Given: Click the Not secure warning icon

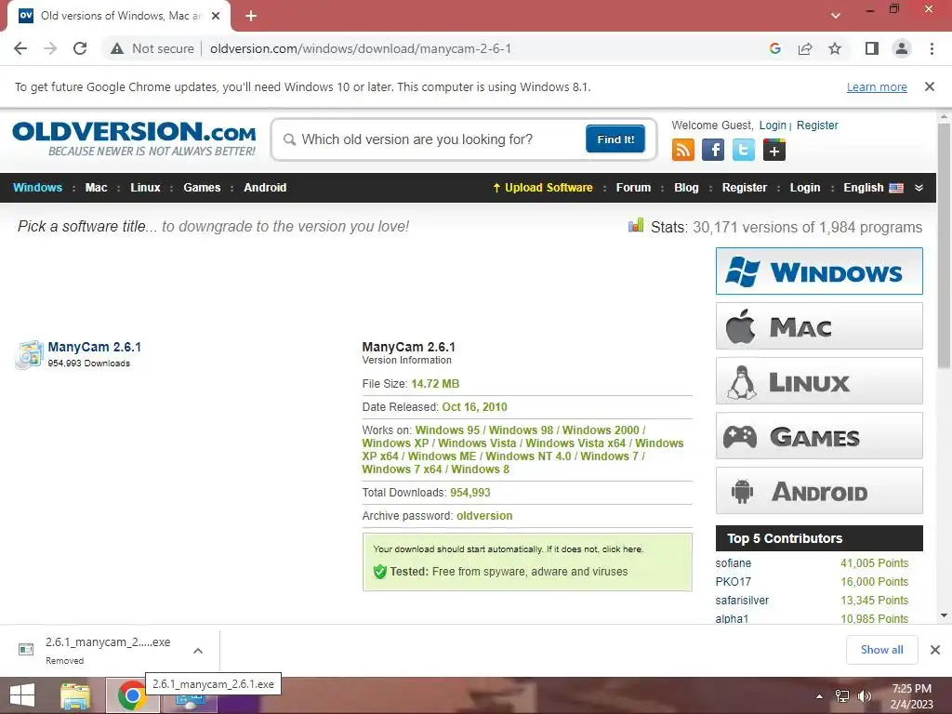Looking at the screenshot, I should pos(117,48).
